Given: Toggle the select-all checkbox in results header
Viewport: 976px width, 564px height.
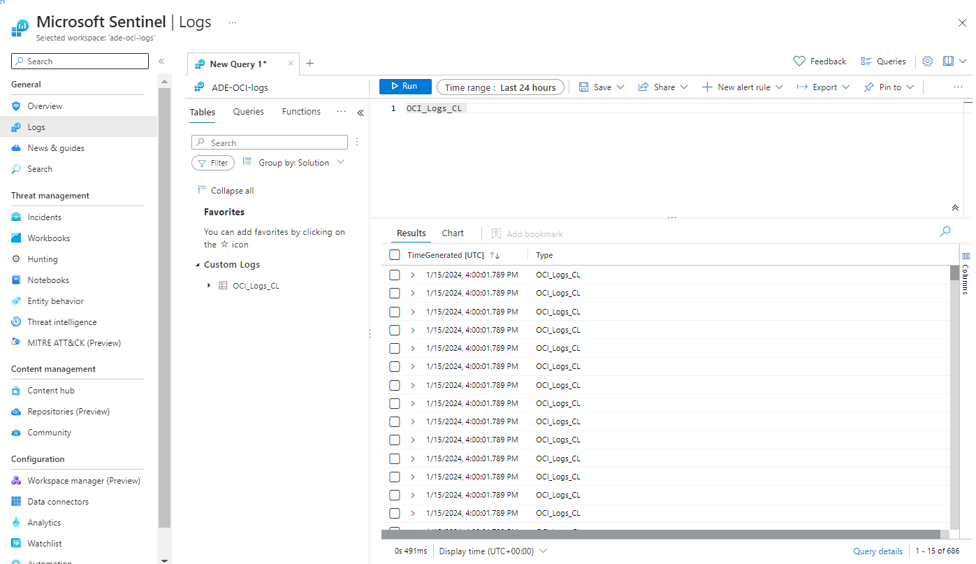Looking at the screenshot, I should tap(395, 255).
